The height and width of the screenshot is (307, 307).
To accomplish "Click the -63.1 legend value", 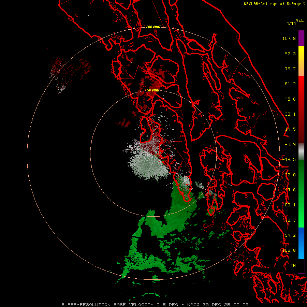I will click(x=289, y=205).
